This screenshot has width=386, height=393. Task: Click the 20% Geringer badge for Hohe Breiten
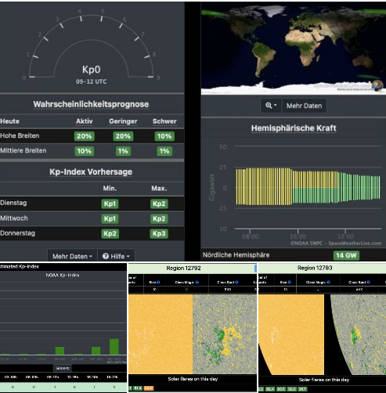point(123,136)
